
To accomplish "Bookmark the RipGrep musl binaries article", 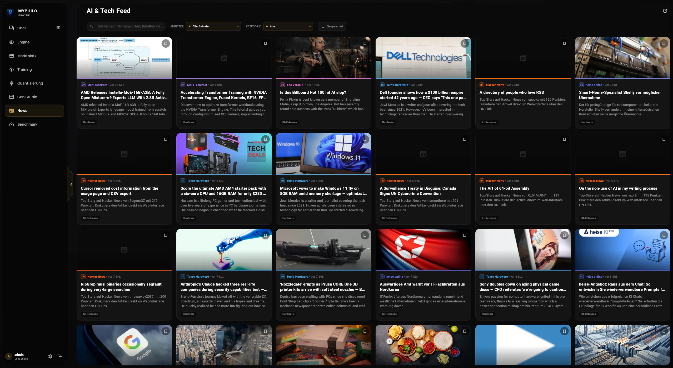I will 166,235.
